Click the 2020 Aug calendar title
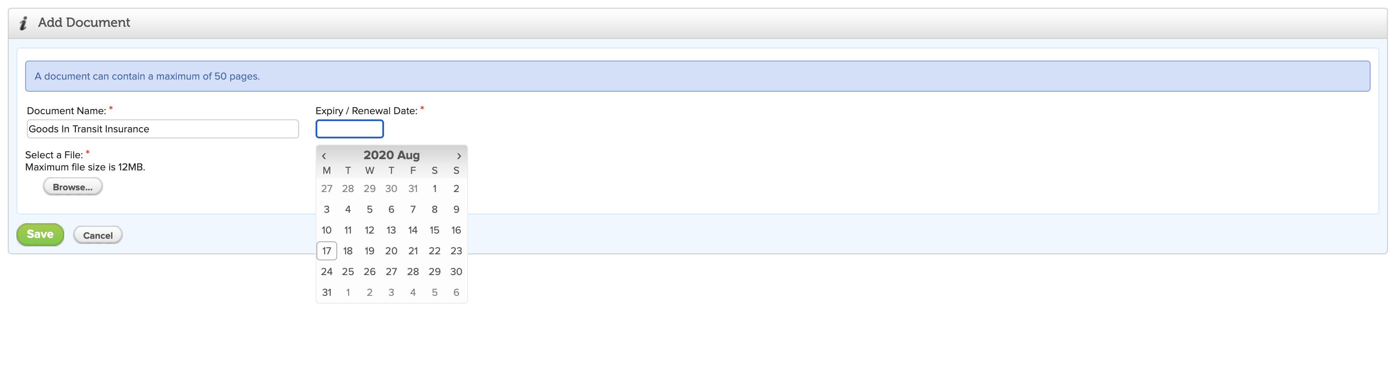This screenshot has width=1394, height=378. pos(391,155)
